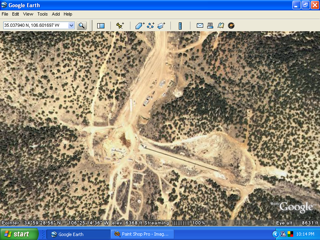Click the email envelope icon
The height and width of the screenshot is (240, 320).
pos(200,26)
